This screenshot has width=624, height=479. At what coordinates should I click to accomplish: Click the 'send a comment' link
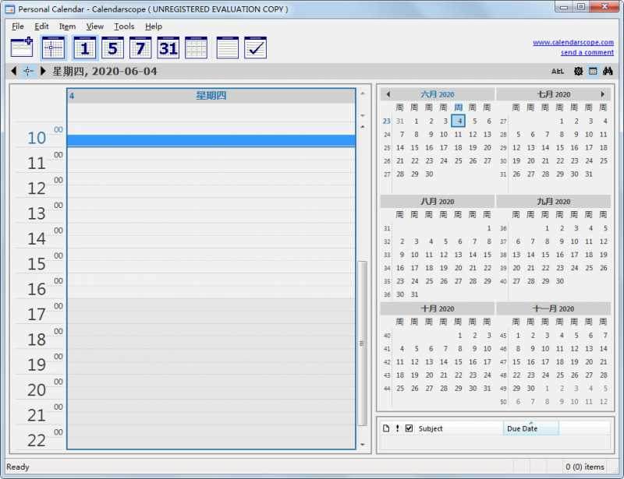(587, 51)
